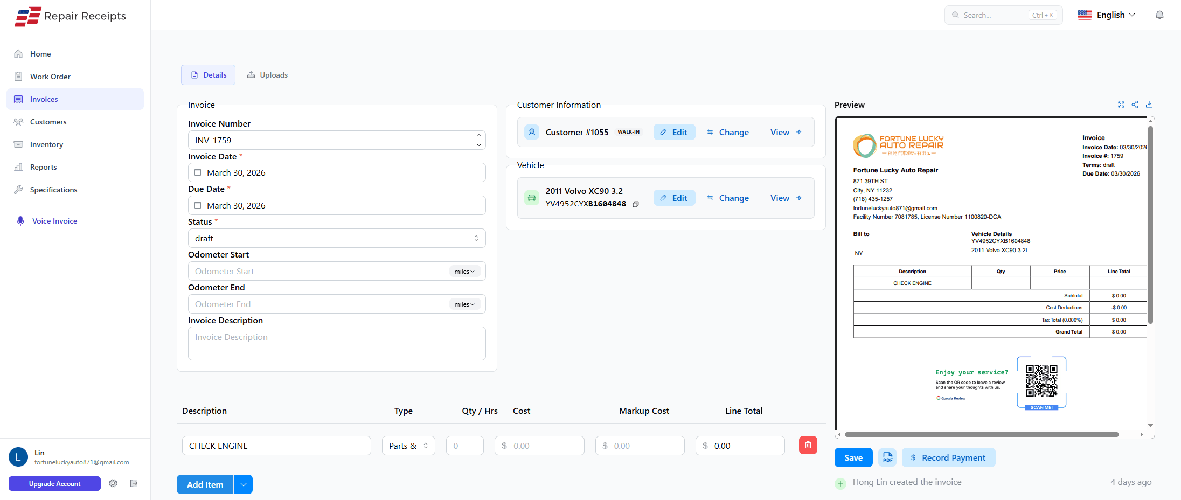Log out using the sidebar exit icon
1181x500 pixels.
pos(134,483)
